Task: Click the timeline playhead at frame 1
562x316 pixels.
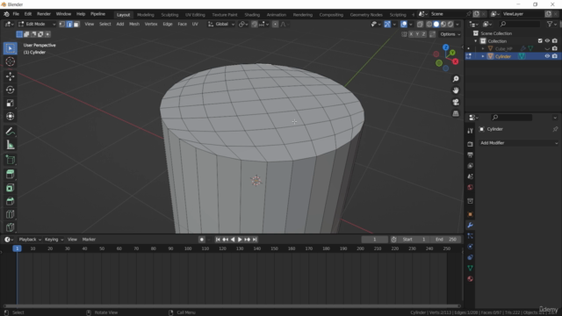Action: 17,248
